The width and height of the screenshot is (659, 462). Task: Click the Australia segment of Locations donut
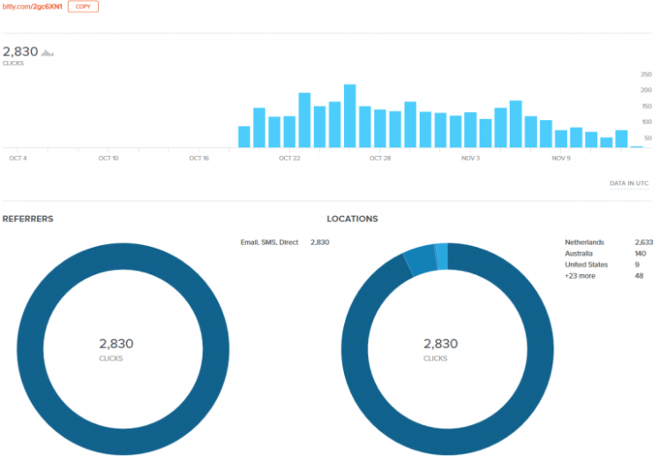(420, 257)
